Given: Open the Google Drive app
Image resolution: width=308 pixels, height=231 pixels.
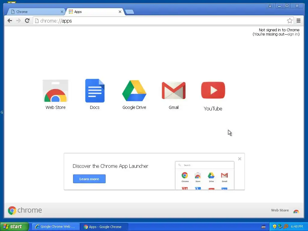Looking at the screenshot, I should pos(134,95).
